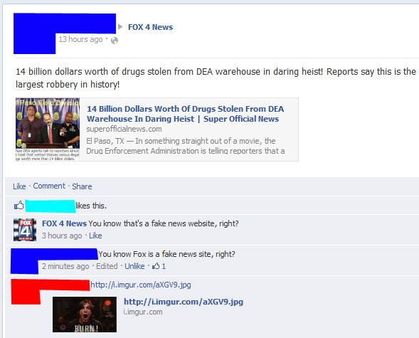Screen dimensions: 419x338
Task: Click the small thumbs-up count icon
Action: point(156,266)
